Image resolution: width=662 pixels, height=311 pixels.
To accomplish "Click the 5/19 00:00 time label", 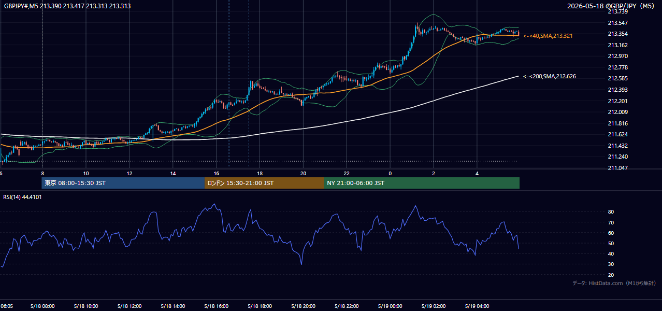I will (x=390, y=306).
